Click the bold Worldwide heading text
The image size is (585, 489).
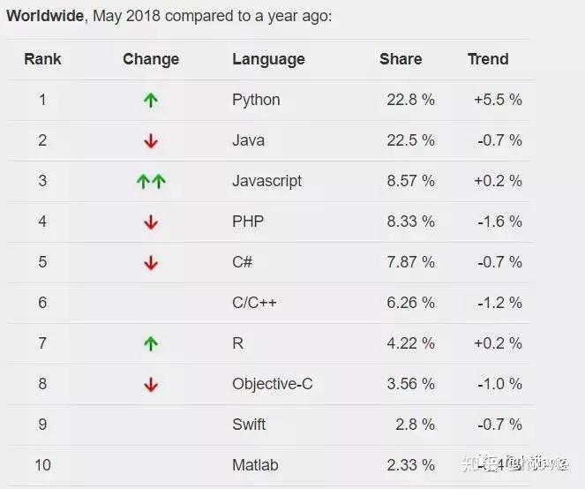[x=44, y=16]
